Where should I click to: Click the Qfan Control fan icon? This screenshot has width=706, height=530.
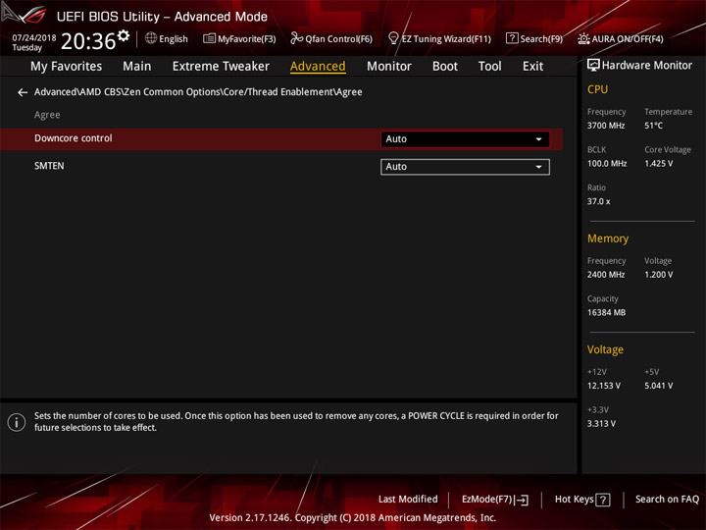coord(296,38)
